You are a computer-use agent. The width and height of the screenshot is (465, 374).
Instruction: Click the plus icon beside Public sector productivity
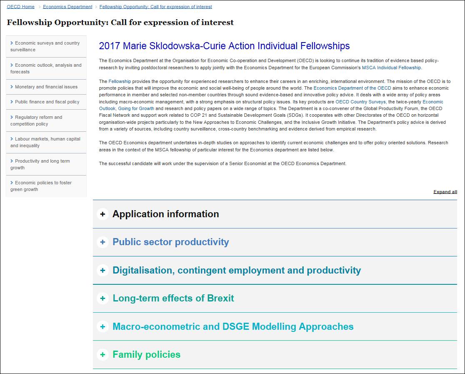point(102,242)
